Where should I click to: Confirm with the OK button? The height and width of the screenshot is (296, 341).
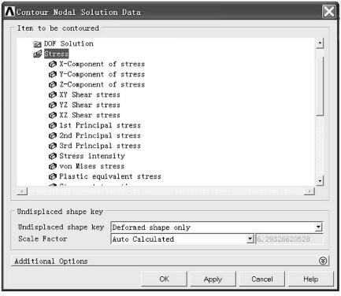pyautogui.click(x=164, y=279)
